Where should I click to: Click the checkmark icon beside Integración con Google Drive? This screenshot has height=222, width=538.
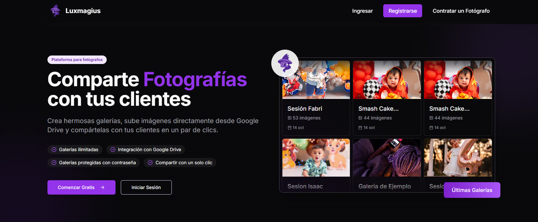113,150
